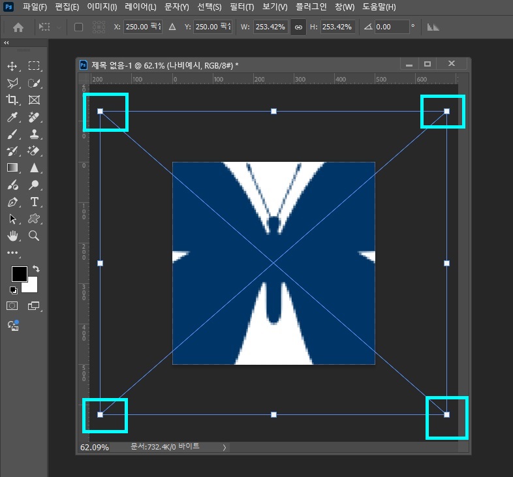Open the 보기(V) menu
This screenshot has height=477, width=513.
coord(275,7)
